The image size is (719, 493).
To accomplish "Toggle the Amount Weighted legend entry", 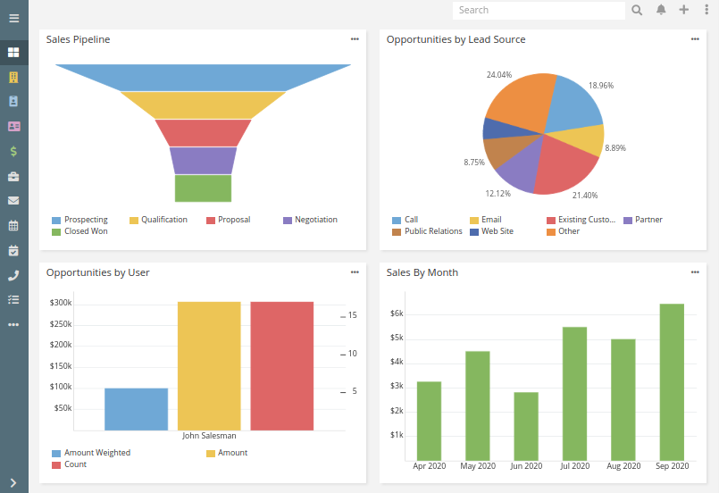I will (91, 453).
